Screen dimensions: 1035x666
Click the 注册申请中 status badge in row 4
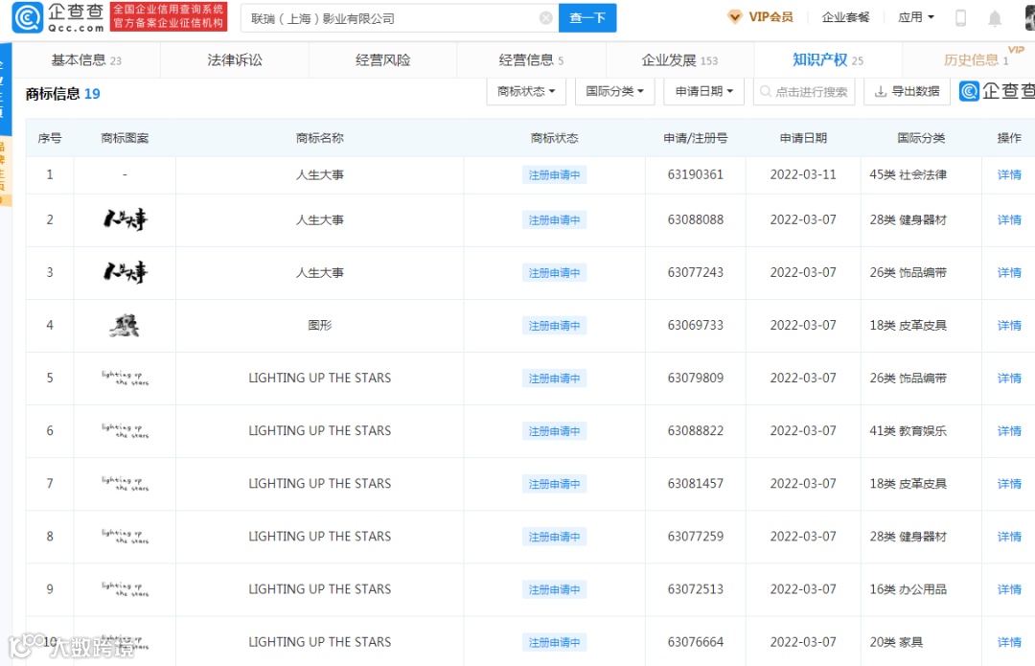(554, 325)
